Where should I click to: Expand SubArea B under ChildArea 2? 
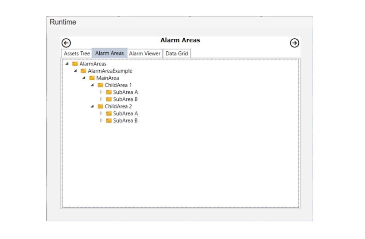[101, 120]
